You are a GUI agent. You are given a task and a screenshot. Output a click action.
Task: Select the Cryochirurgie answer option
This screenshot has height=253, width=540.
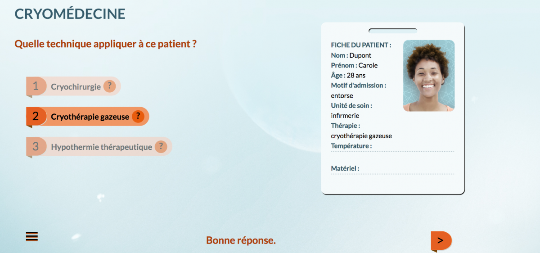click(x=74, y=86)
